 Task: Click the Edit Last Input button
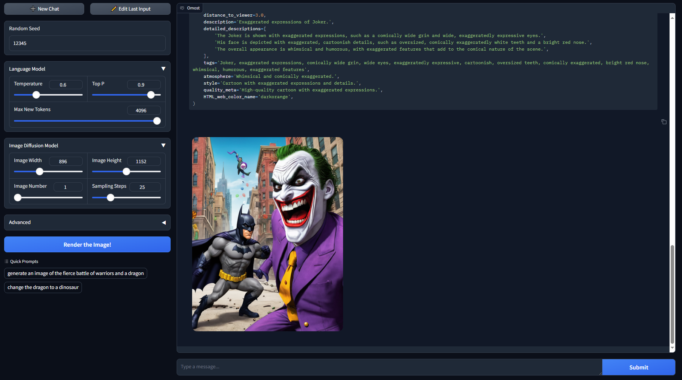(x=130, y=9)
